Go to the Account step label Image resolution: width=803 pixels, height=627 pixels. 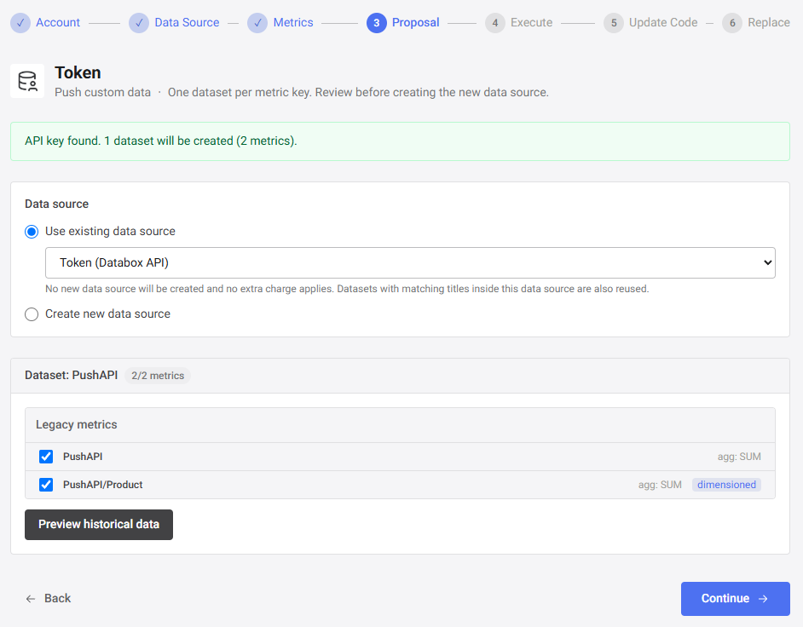[58, 22]
